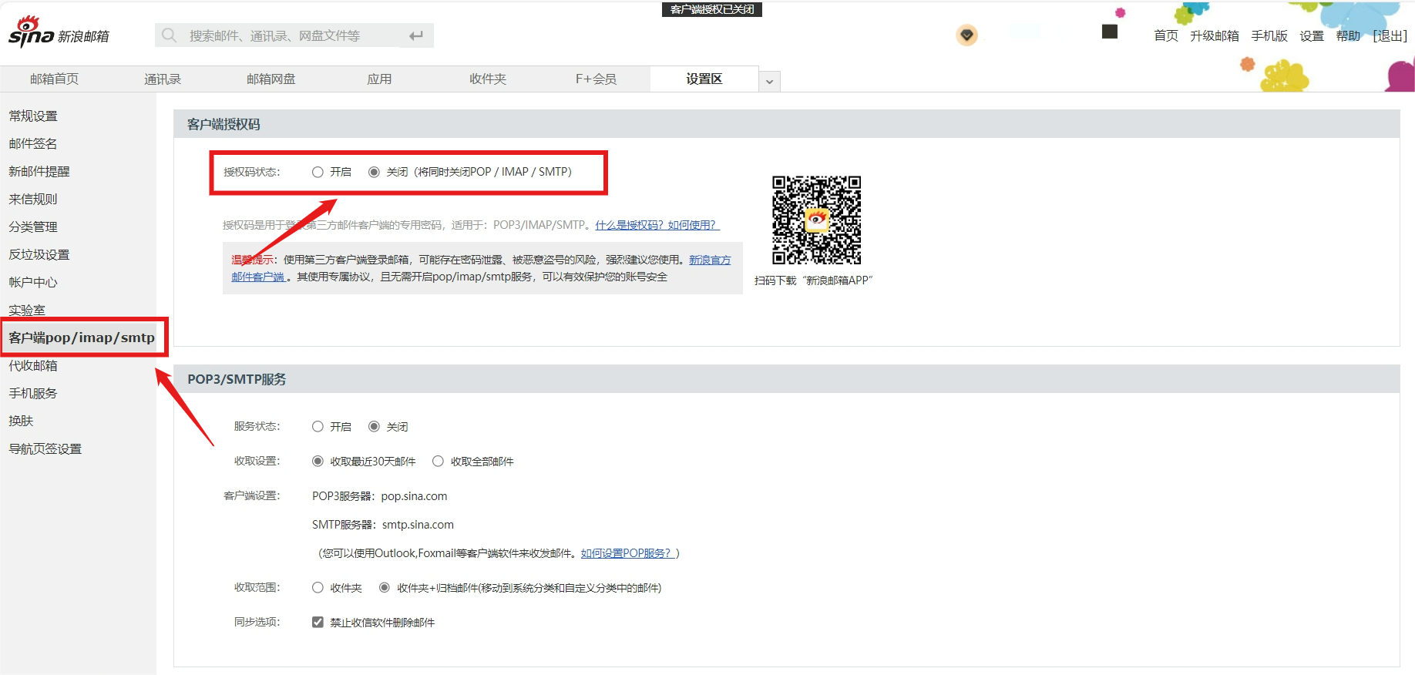Open the F+会员 tab
This screenshot has width=1415, height=675.
coord(596,79)
